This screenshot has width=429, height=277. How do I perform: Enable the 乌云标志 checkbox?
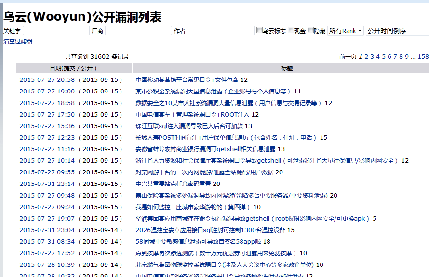pyautogui.click(x=259, y=30)
